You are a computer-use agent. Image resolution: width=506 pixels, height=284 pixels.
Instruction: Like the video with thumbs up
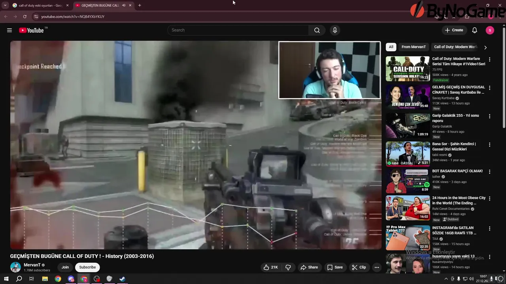pos(271,267)
